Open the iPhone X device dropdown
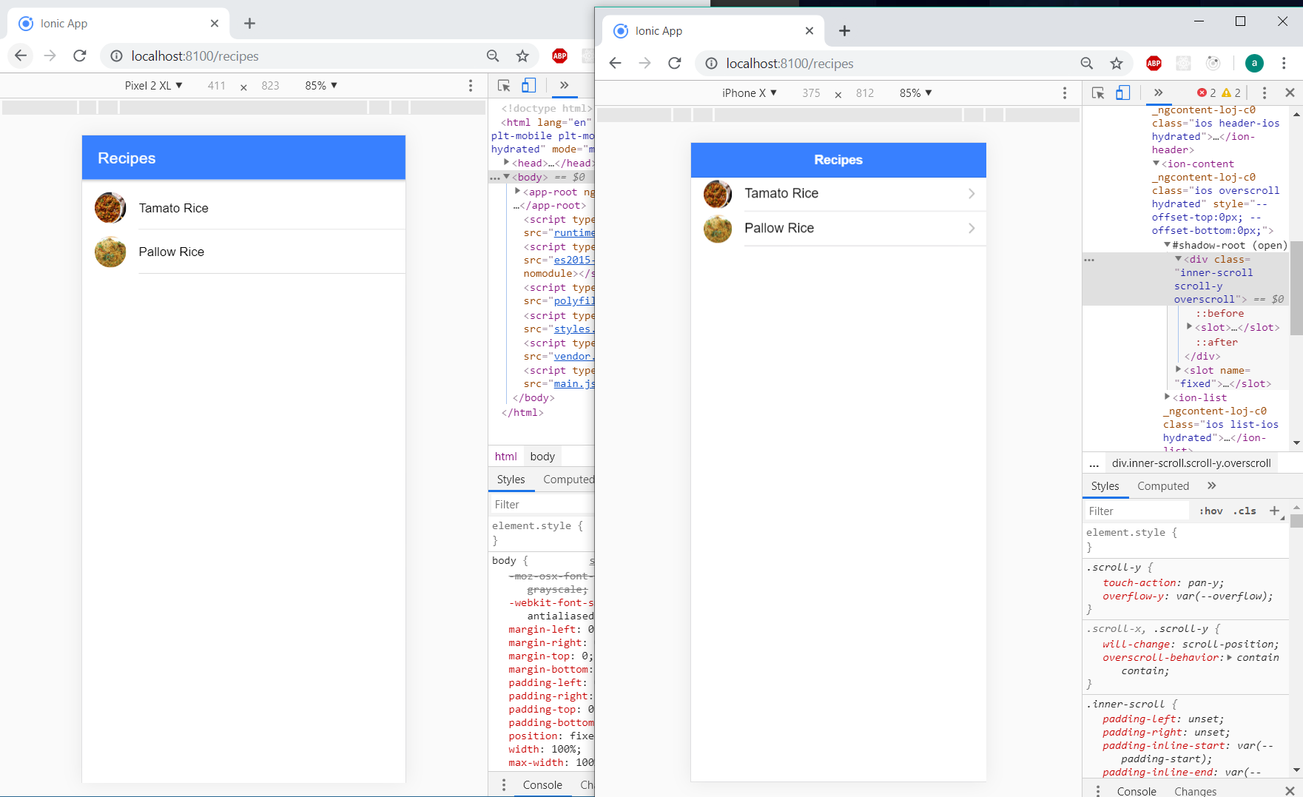 click(748, 93)
